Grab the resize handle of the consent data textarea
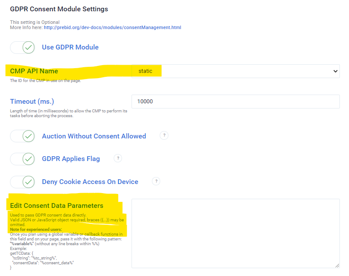The width and height of the screenshot is (349, 276). 337,265
